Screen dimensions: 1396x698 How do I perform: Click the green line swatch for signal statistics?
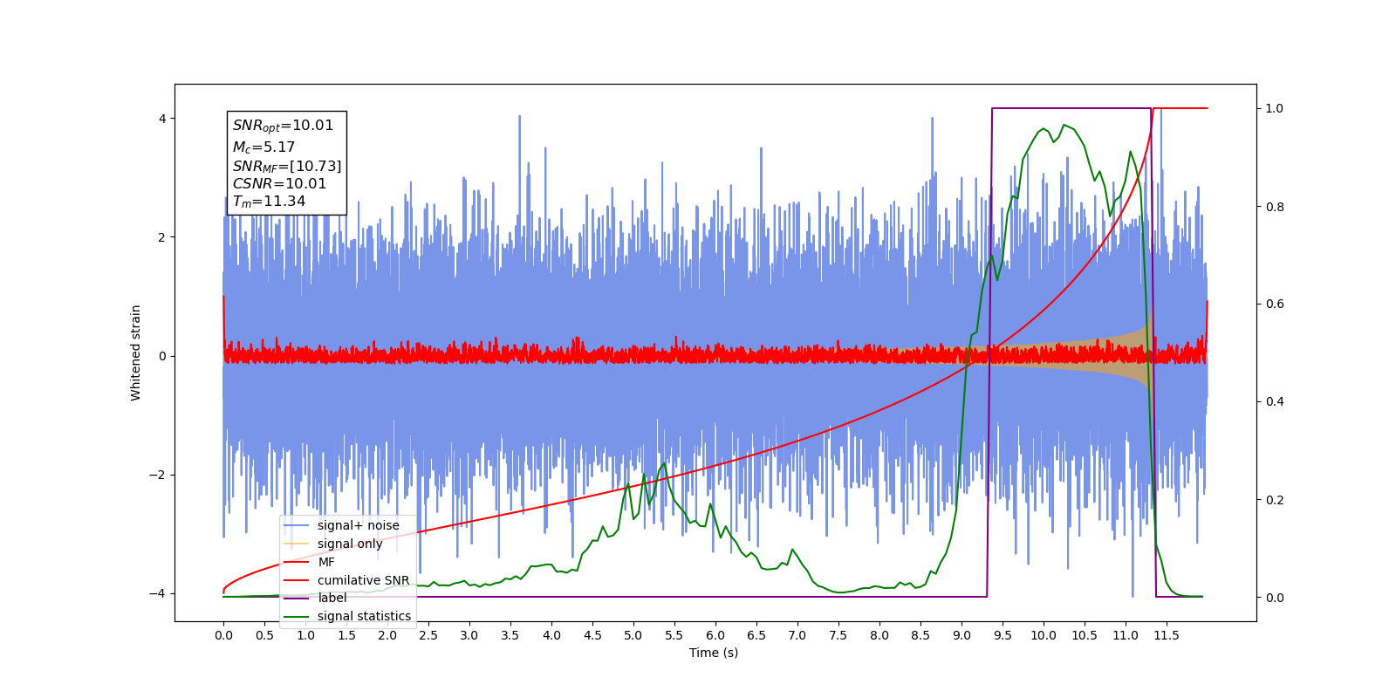pyautogui.click(x=297, y=616)
